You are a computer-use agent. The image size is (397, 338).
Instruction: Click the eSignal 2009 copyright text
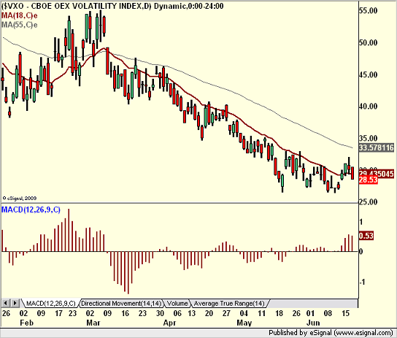tap(20, 199)
